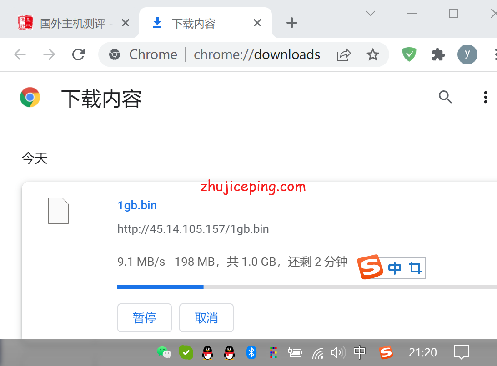
Task: Cancel the download with 取消 button
Action: pos(206,318)
